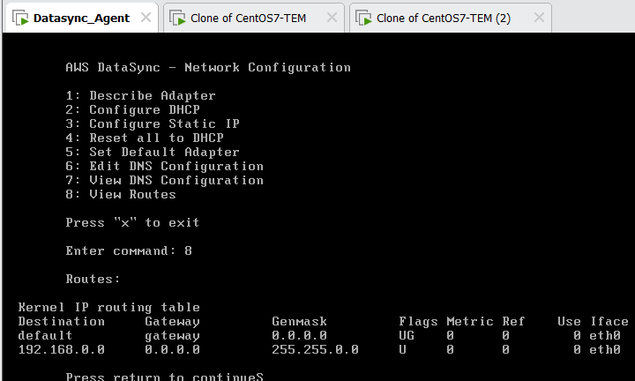Switch to the Datasync_Agent tab

80,18
